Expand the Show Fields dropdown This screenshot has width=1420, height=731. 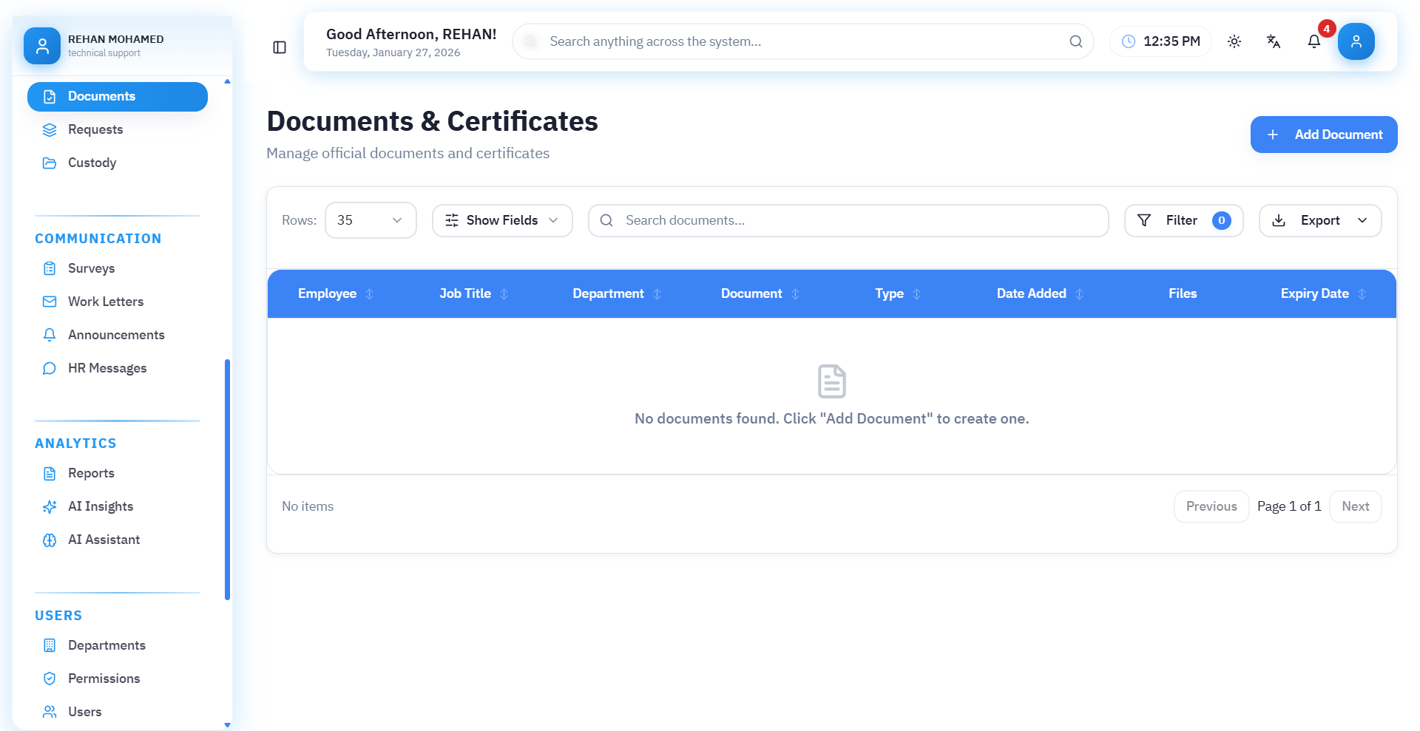(502, 220)
